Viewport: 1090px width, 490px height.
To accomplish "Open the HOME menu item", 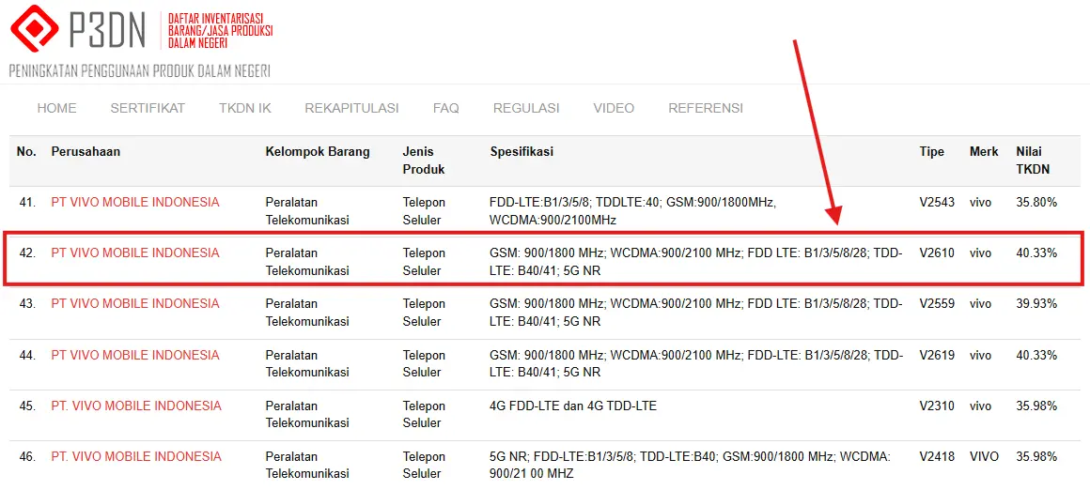I will pos(57,108).
